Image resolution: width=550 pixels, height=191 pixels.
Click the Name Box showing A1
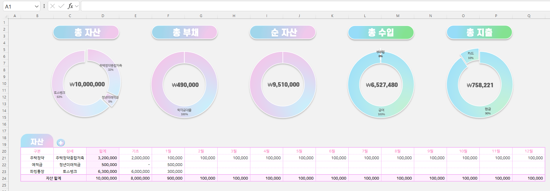[x=18, y=6]
